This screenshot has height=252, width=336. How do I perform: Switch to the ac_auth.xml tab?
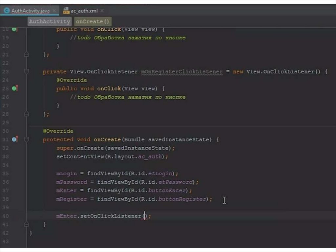[x=84, y=11]
